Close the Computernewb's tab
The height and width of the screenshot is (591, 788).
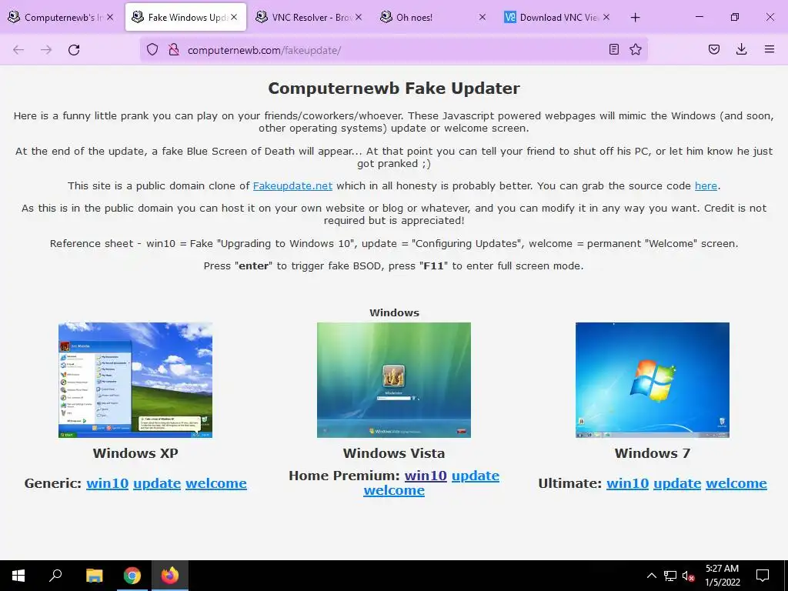(110, 17)
